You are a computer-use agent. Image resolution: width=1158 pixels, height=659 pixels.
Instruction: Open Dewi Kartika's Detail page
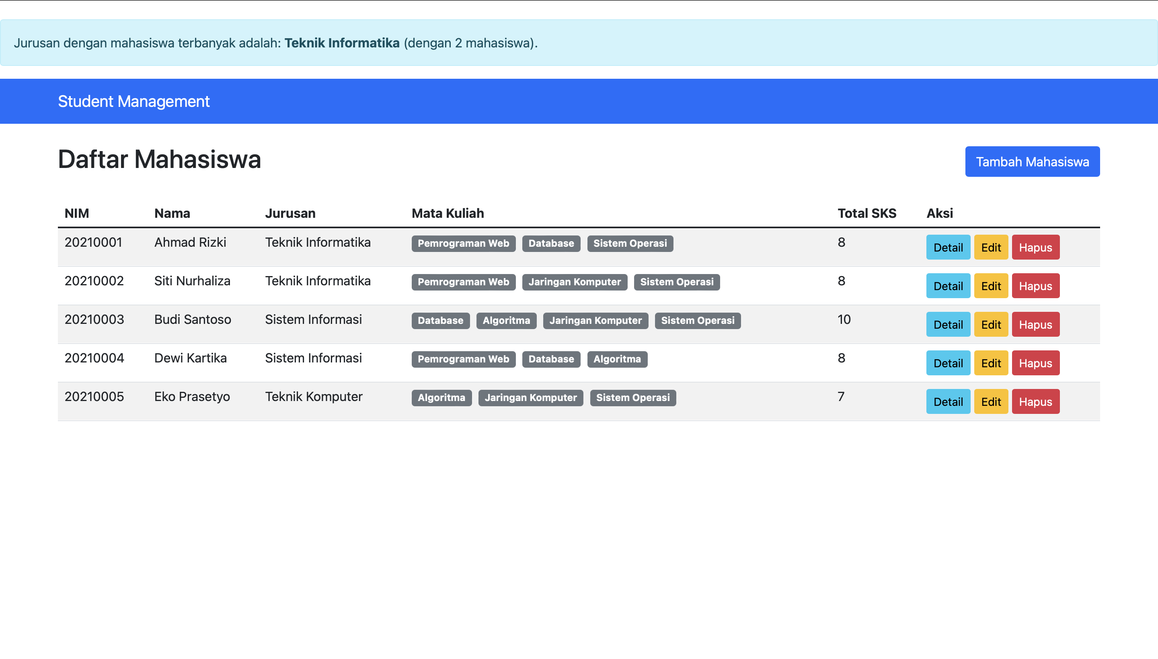[x=947, y=362]
